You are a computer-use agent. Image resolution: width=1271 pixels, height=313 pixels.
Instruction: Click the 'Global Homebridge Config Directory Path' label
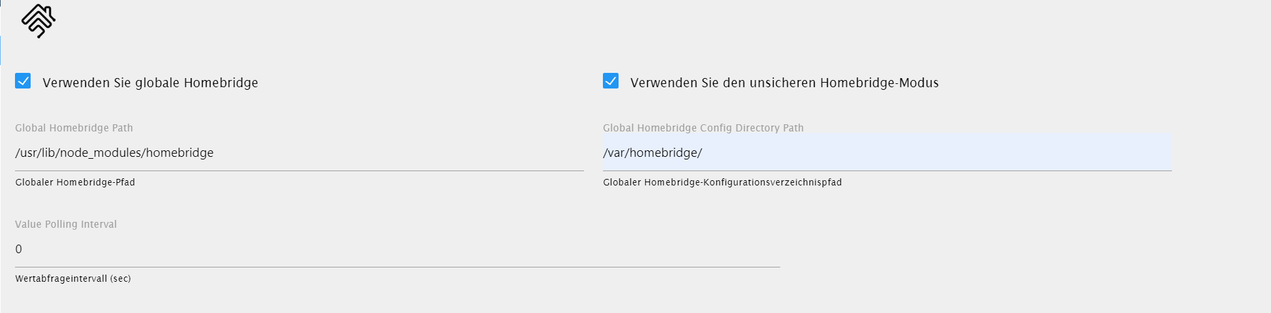pyautogui.click(x=703, y=128)
